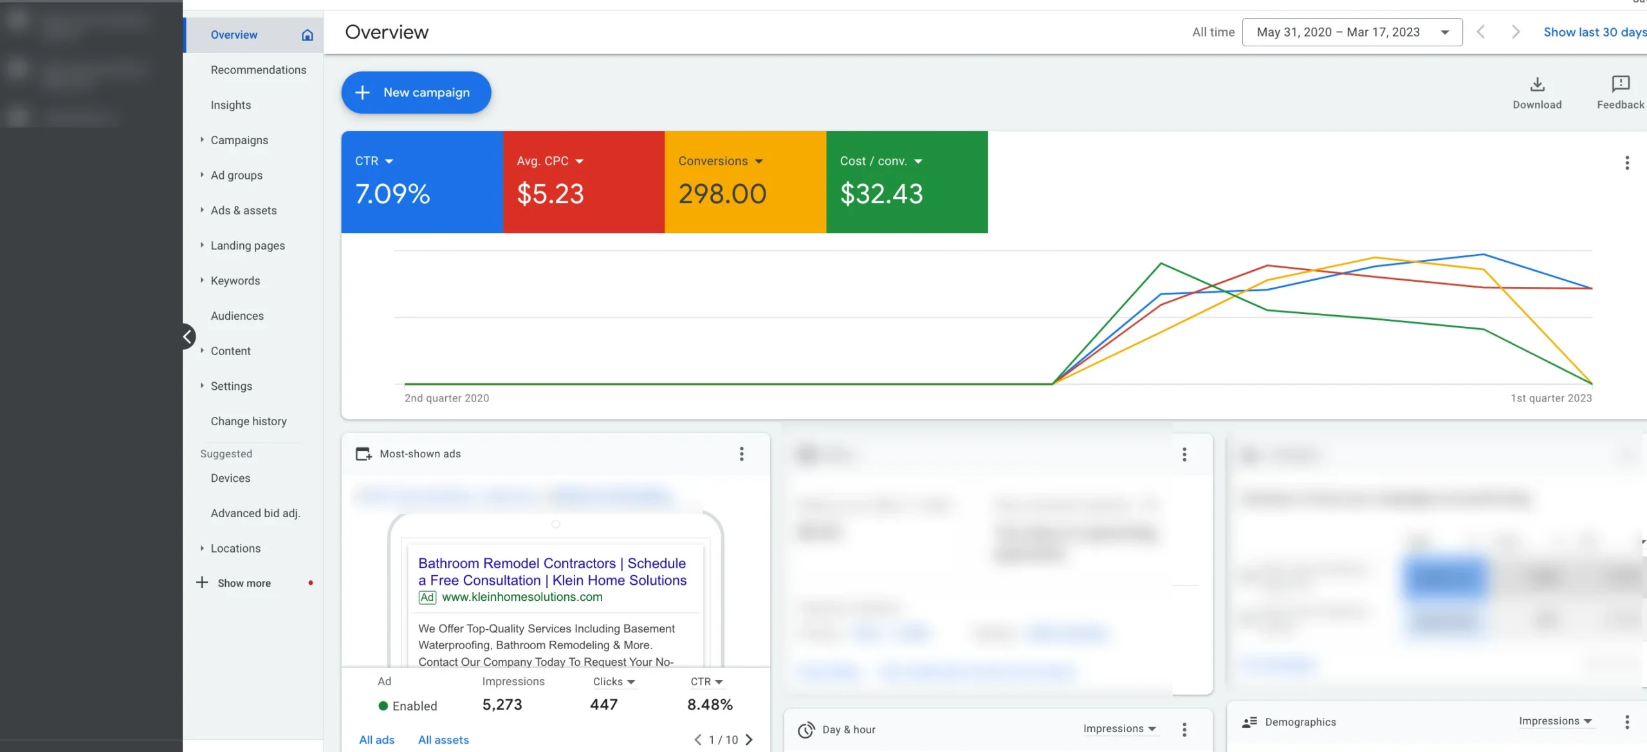Open the All assets link
This screenshot has width=1647, height=752.
point(443,740)
